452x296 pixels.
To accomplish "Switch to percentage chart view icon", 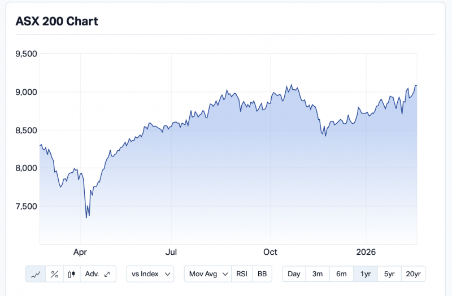I will coord(55,274).
